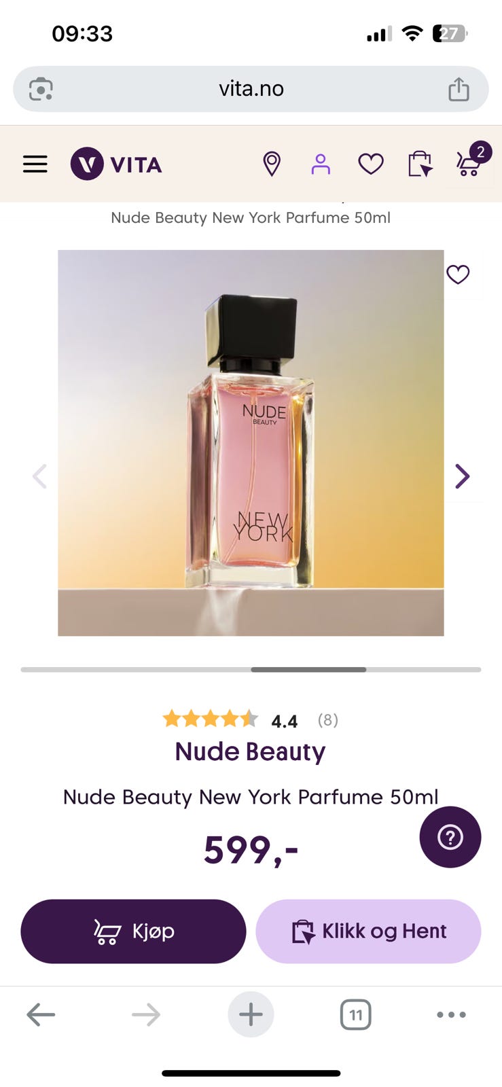This screenshot has width=502, height=1087.
Task: Open the browser three-dot more menu
Action: [x=451, y=1015]
